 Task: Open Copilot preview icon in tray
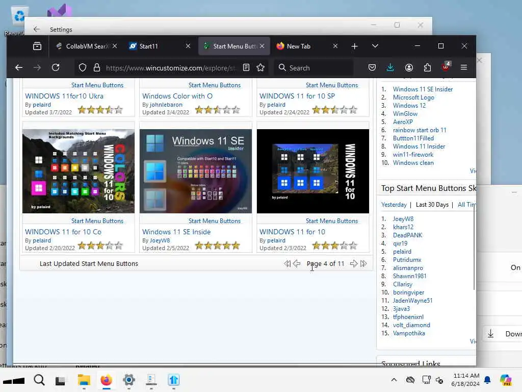tap(506, 380)
